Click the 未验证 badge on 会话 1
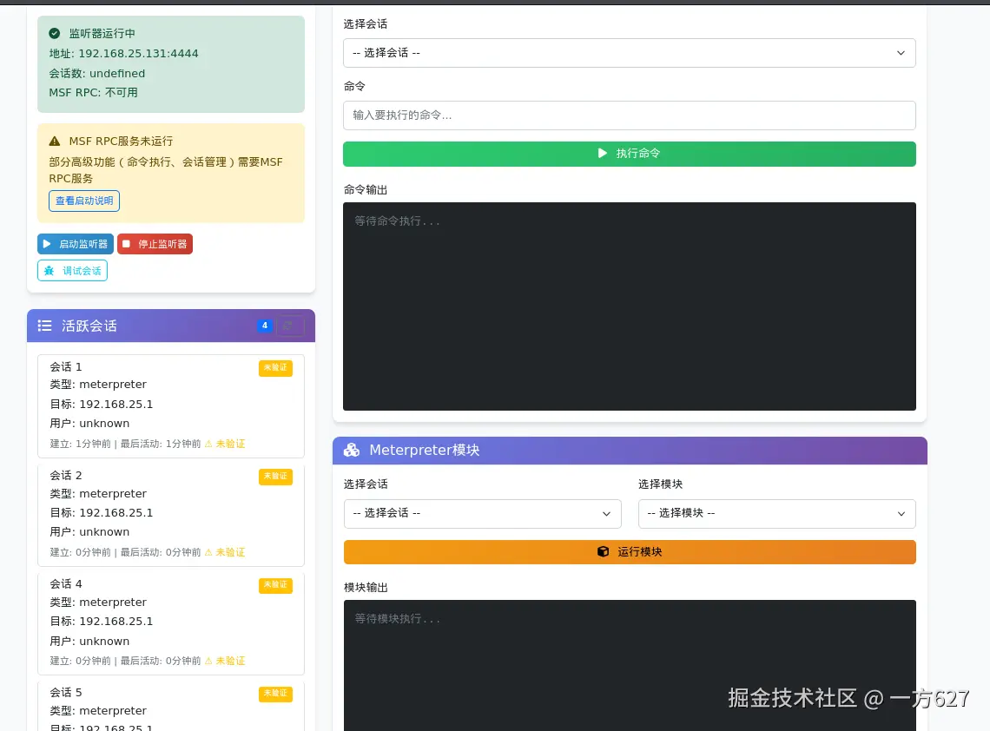990x731 pixels. pyautogui.click(x=275, y=368)
